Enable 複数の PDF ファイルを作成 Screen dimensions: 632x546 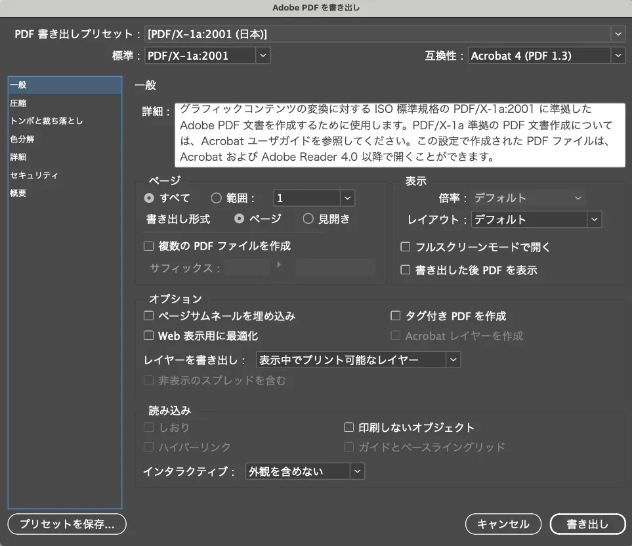148,245
